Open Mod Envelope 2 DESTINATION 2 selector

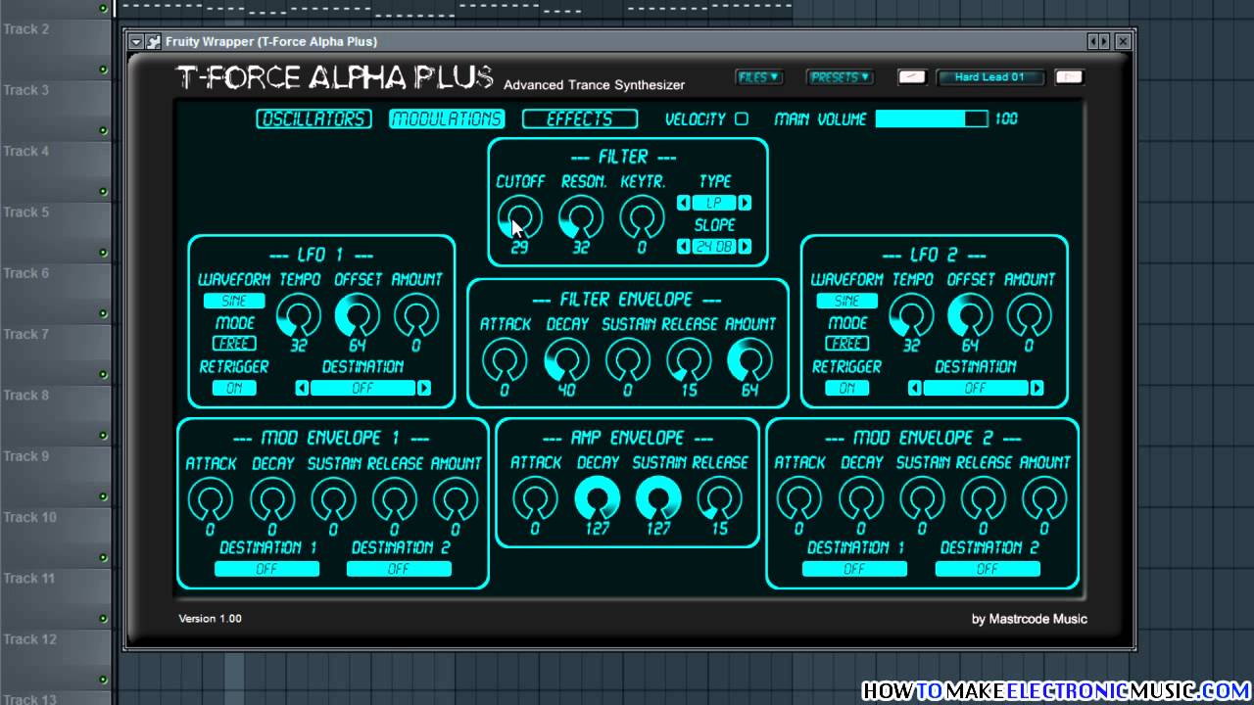point(988,569)
